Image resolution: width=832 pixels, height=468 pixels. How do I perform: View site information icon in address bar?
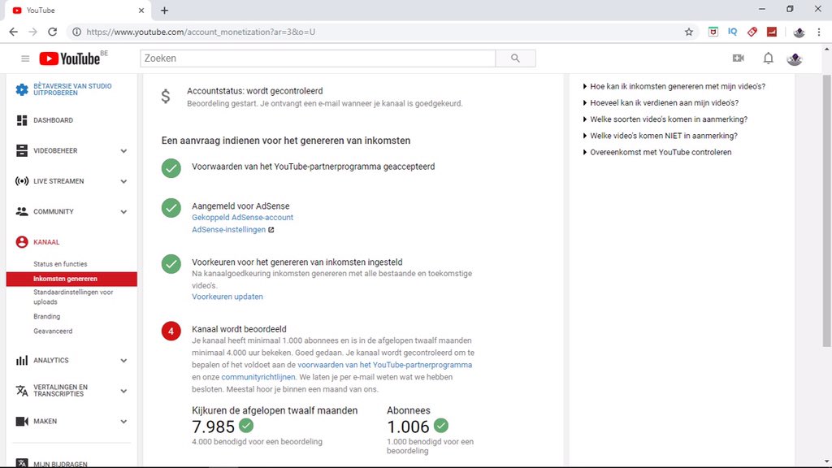(x=77, y=32)
